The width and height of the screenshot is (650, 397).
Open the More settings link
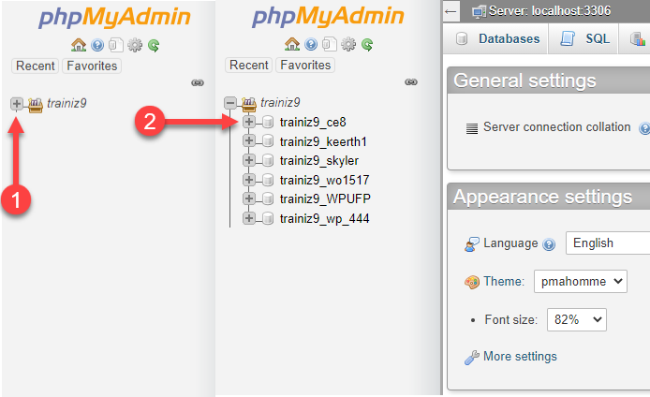(x=520, y=357)
